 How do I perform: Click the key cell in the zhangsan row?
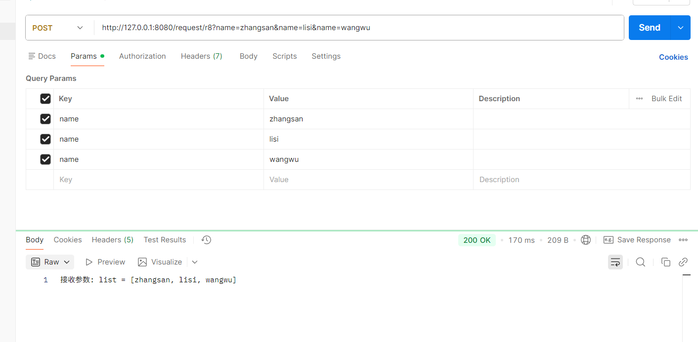pyautogui.click(x=159, y=119)
